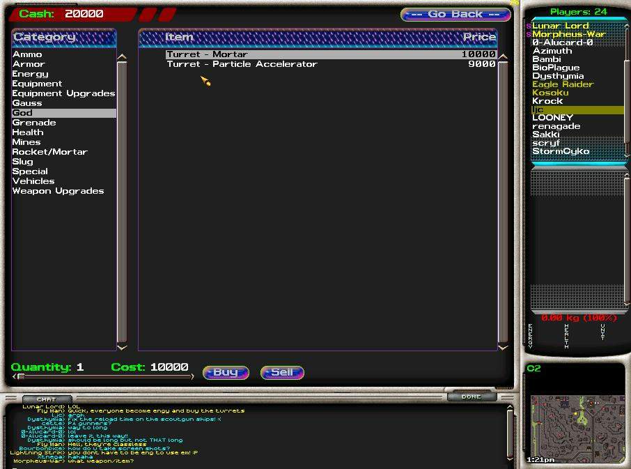This screenshot has height=469, width=631.
Task: Open the Rocket/Mortar category
Action: tap(49, 152)
